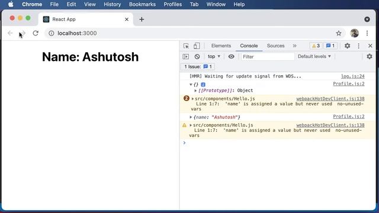Image resolution: width=379 pixels, height=213 pixels.
Task: Open the Tab menu
Action: click(194, 4)
